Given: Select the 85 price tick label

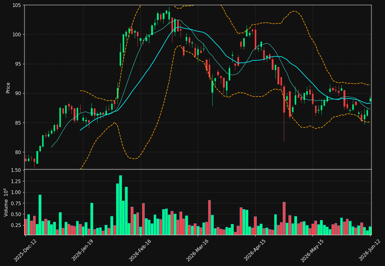Looking at the screenshot, I should point(18,123).
